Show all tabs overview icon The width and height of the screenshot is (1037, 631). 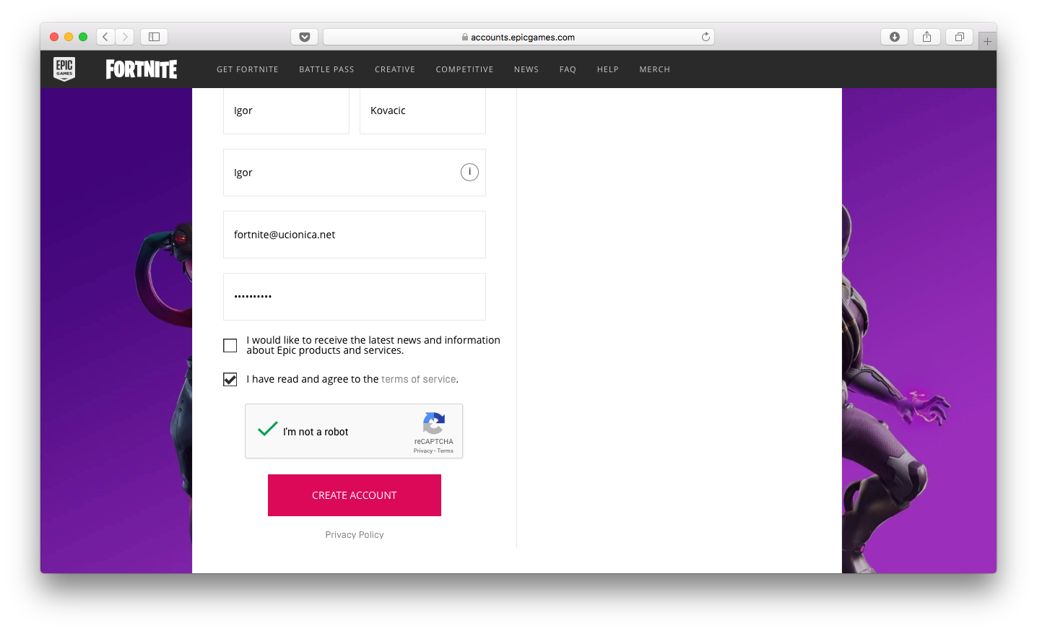[959, 37]
